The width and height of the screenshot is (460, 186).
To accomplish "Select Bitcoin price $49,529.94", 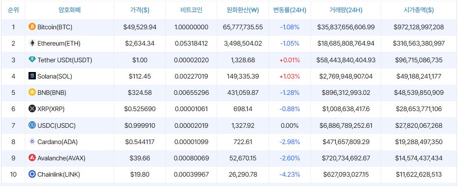I will click(x=140, y=27).
